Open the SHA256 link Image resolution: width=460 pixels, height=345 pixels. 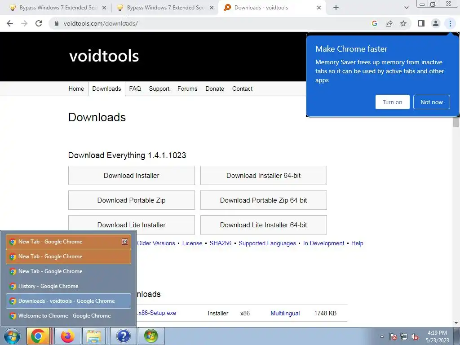(220, 243)
